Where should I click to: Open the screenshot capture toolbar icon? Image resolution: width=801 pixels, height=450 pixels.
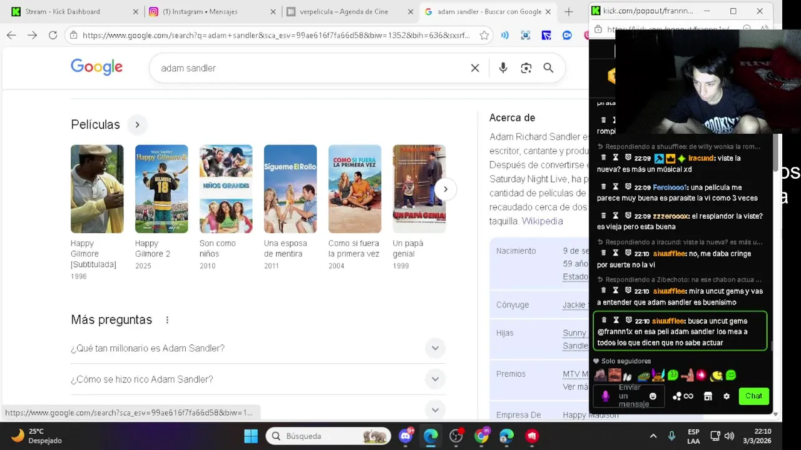(x=525, y=36)
